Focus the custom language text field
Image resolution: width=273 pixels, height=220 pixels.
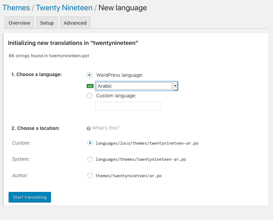pos(128,106)
